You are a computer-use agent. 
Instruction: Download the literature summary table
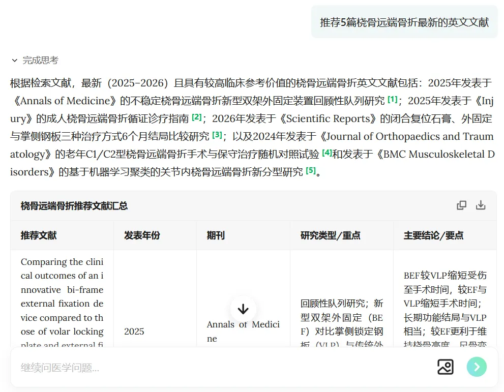[481, 205]
